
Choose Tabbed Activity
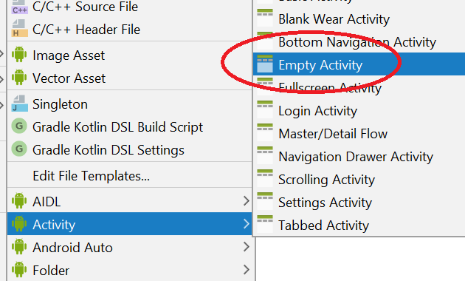click(359, 225)
